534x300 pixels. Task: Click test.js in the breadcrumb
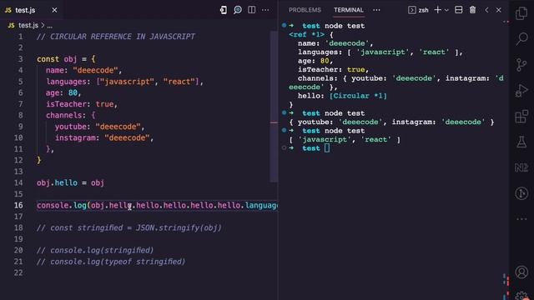[28, 26]
